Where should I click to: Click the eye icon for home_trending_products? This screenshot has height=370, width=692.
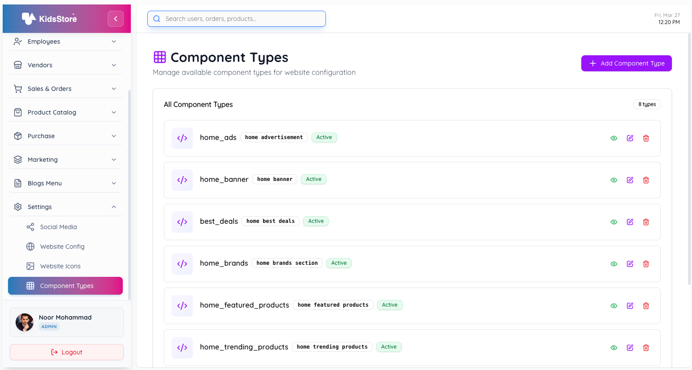click(614, 347)
